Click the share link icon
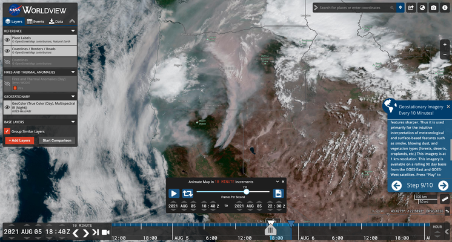The height and width of the screenshot is (242, 452). (411, 7)
